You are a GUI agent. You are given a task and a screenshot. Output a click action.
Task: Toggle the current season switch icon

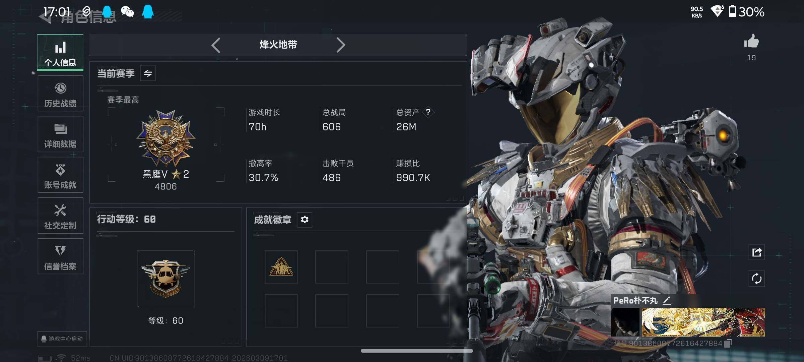(x=148, y=73)
